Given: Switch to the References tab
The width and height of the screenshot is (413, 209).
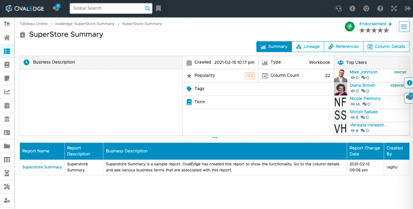Looking at the screenshot, I should (x=343, y=46).
